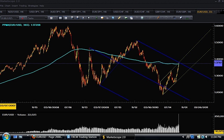The image size is (224, 140).
Task: Open the EUR/USD symbol combo box
Action: tap(10, 18)
